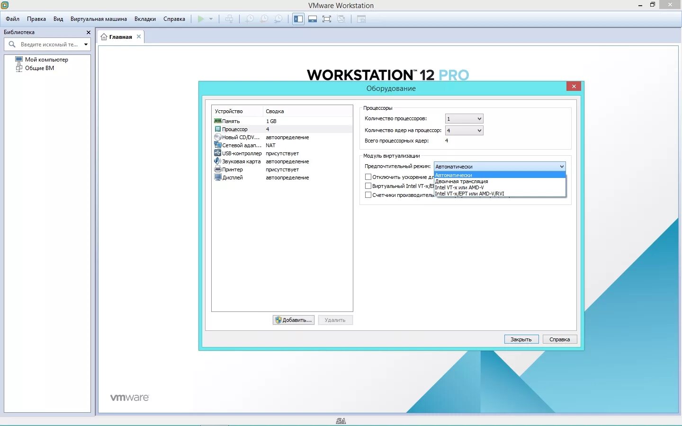Collapse the Предпочтительный режим combo box
Image resolution: width=682 pixels, height=426 pixels.
(x=500, y=167)
